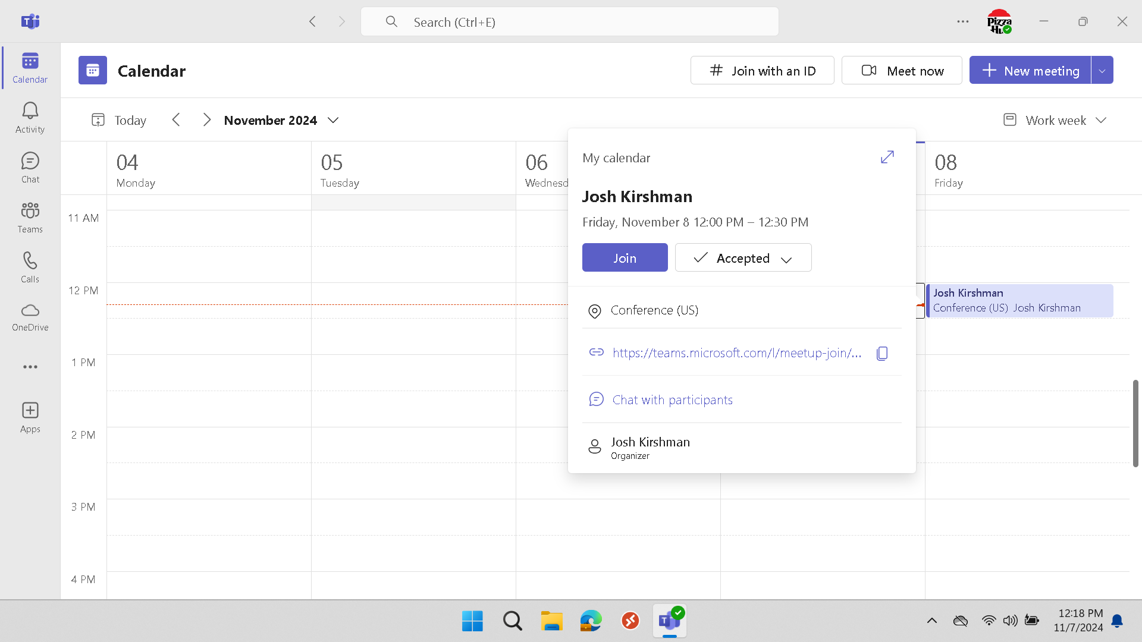
Task: Copy the meeting link with copy icon
Action: [x=882, y=354]
